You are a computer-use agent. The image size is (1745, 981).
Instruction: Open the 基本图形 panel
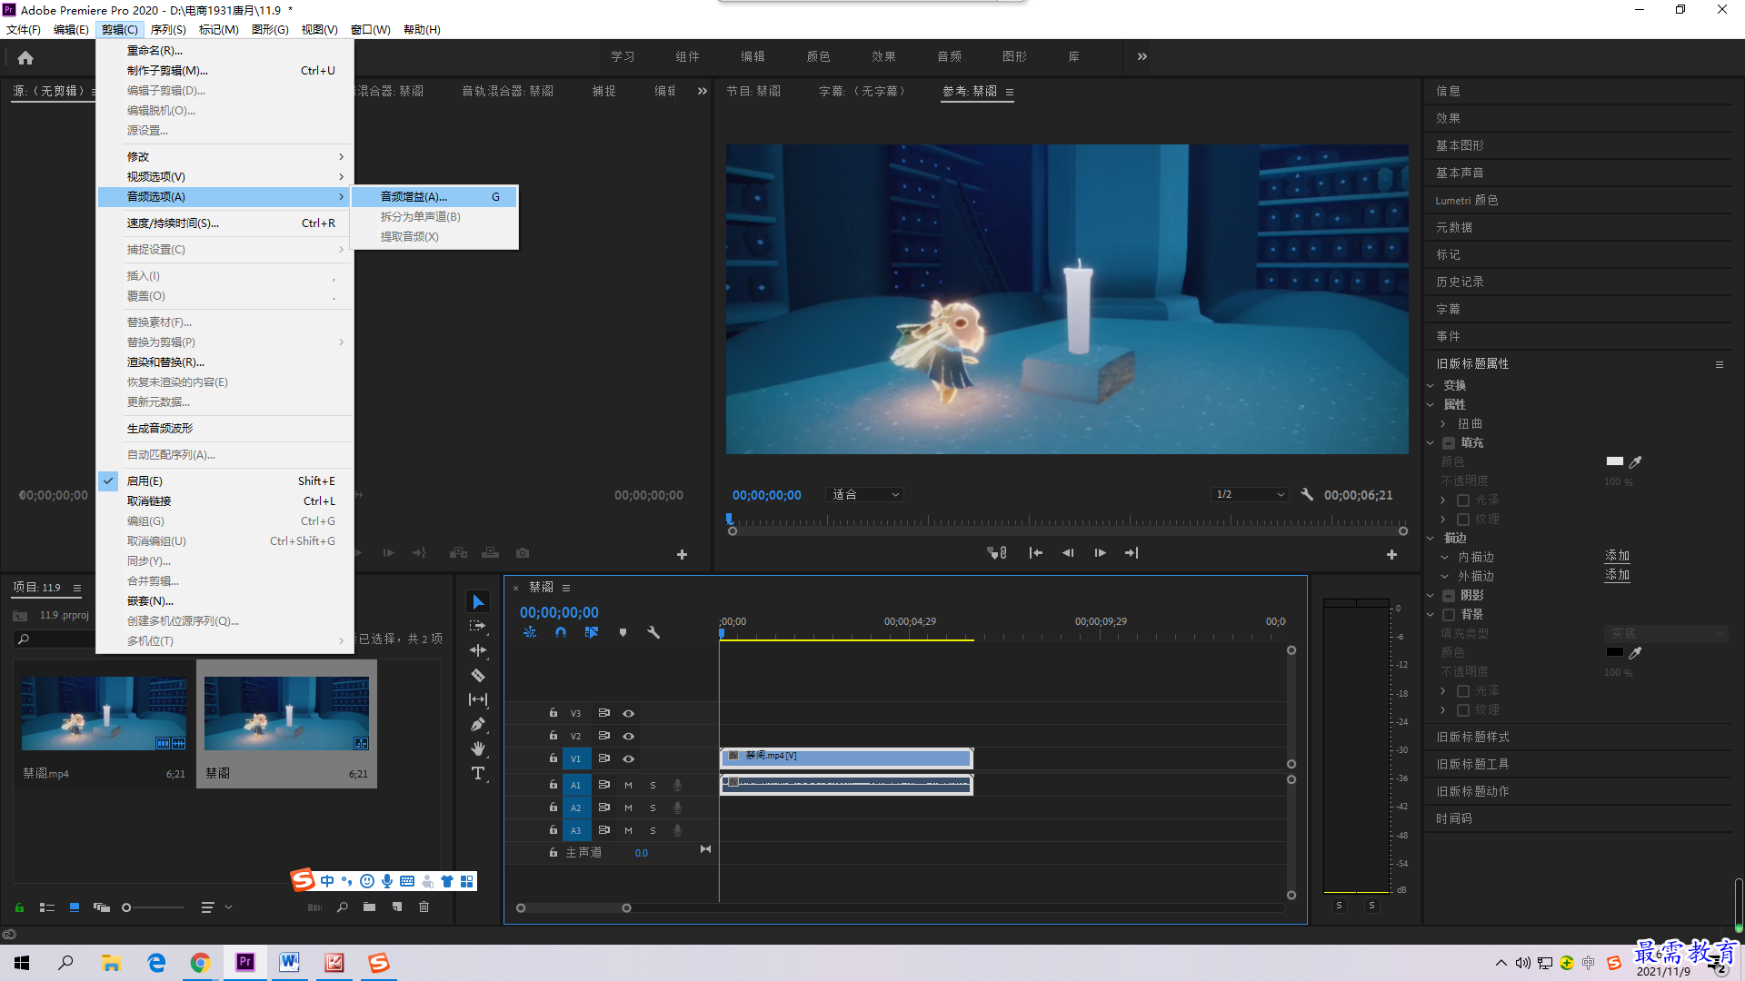(x=1460, y=145)
